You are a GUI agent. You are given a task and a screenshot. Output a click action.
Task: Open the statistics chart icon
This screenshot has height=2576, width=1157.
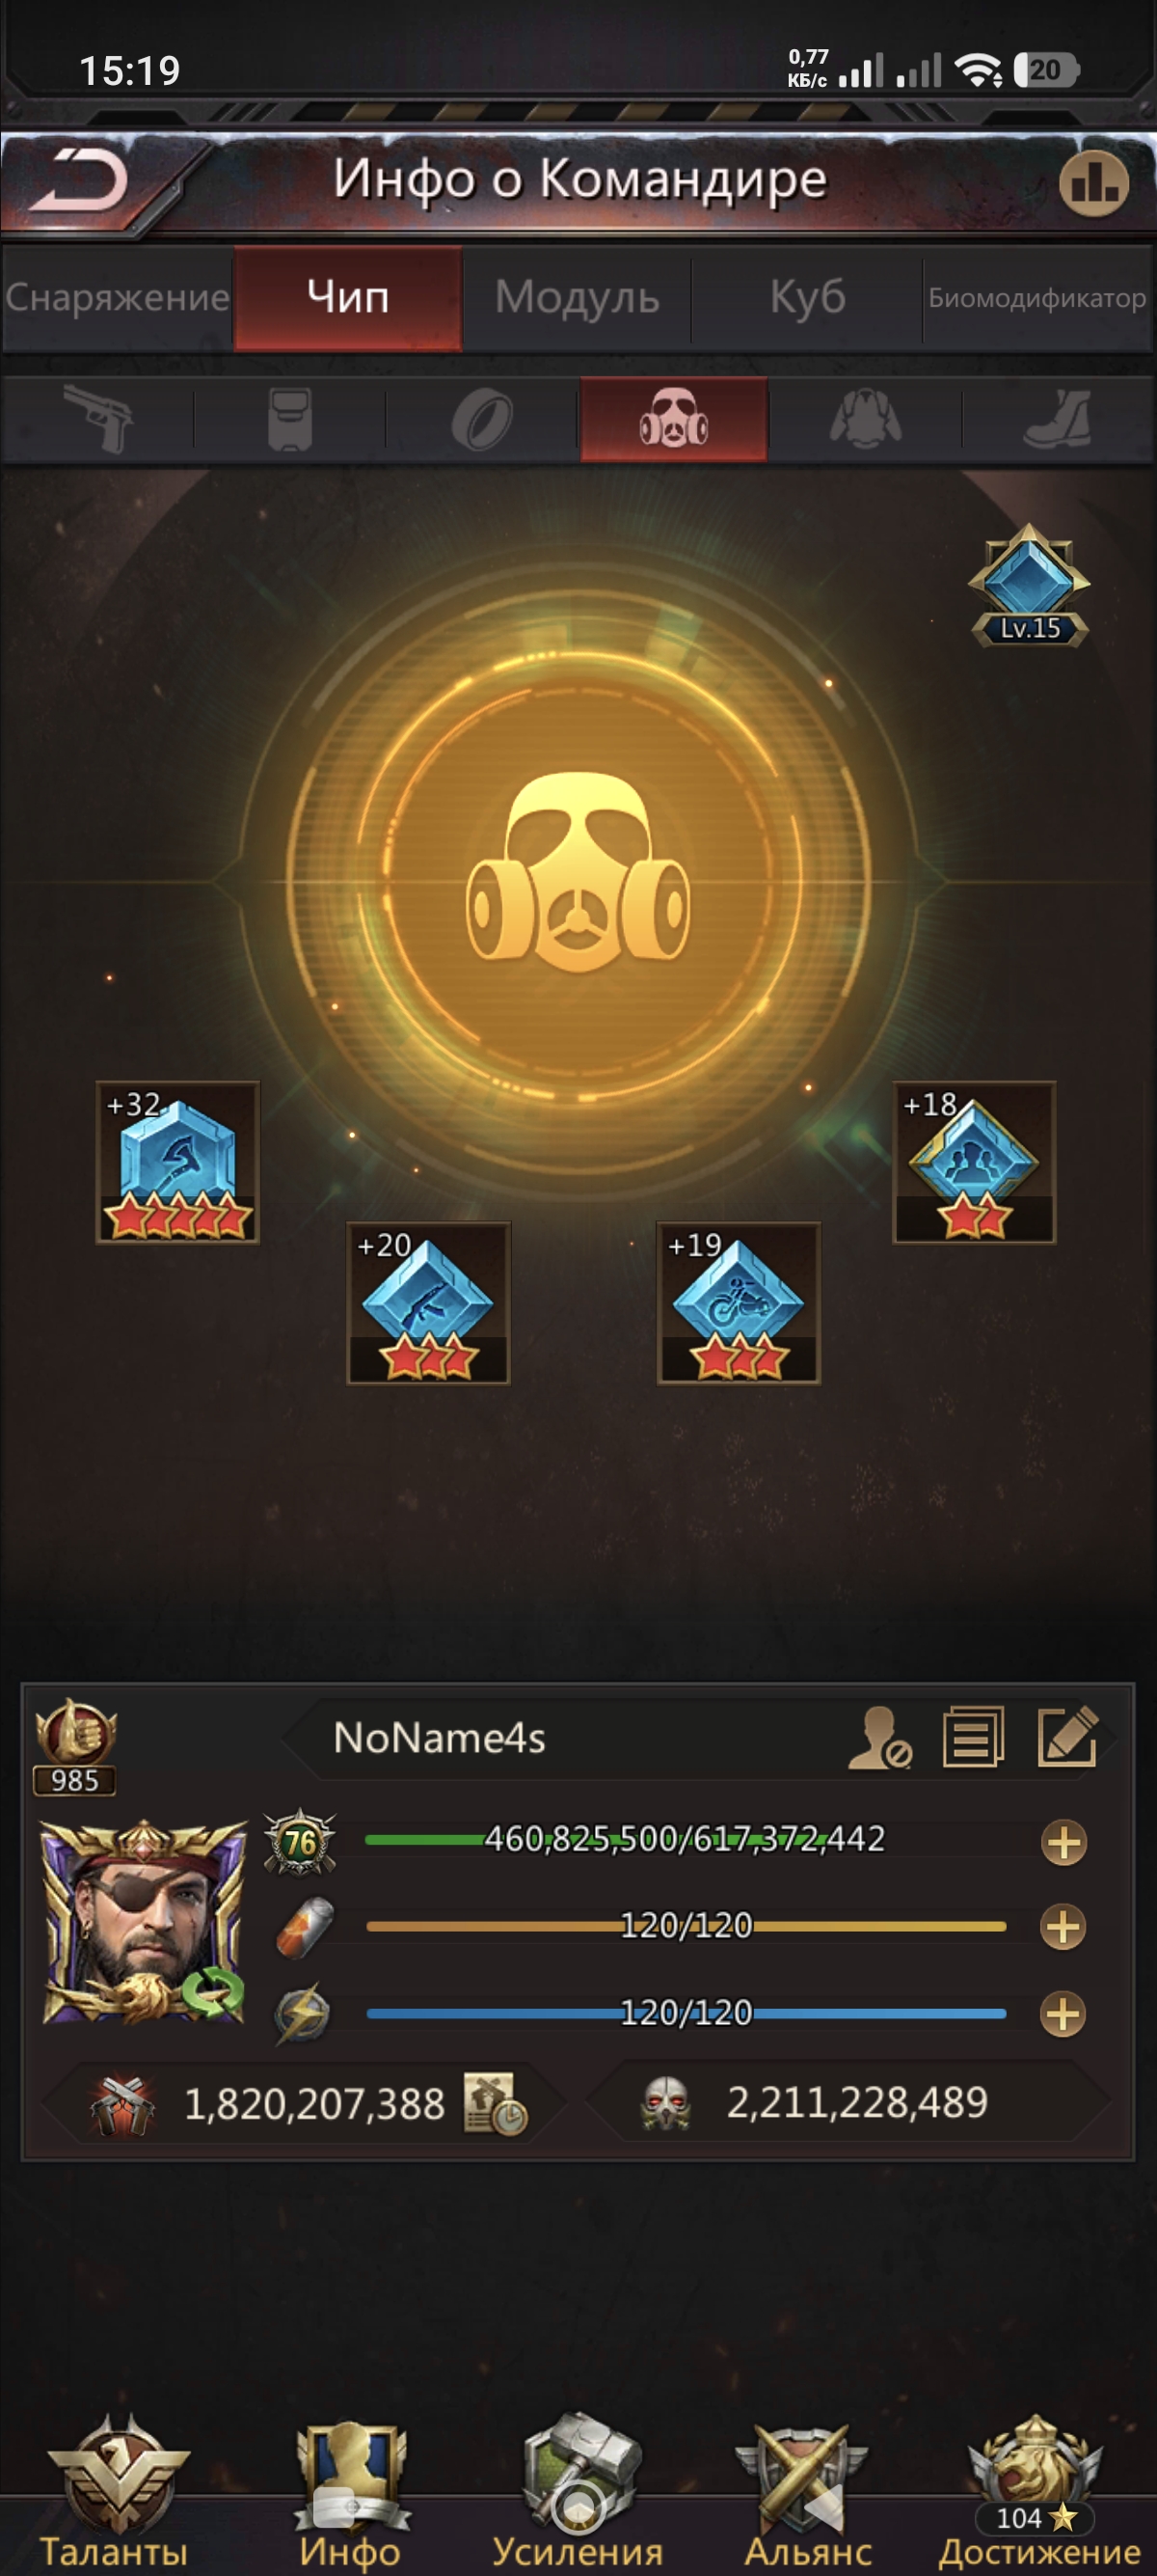(1094, 182)
